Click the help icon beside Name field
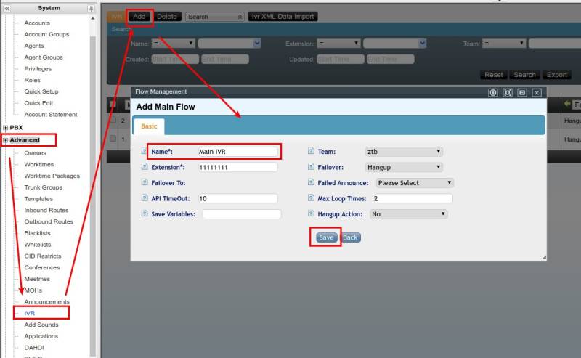This screenshot has width=581, height=358. (x=145, y=152)
